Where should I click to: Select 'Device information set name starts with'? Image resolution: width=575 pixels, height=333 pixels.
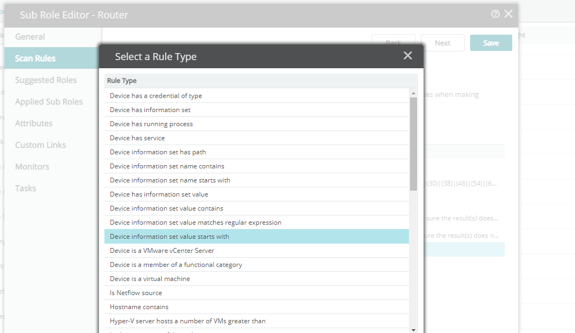click(x=257, y=180)
